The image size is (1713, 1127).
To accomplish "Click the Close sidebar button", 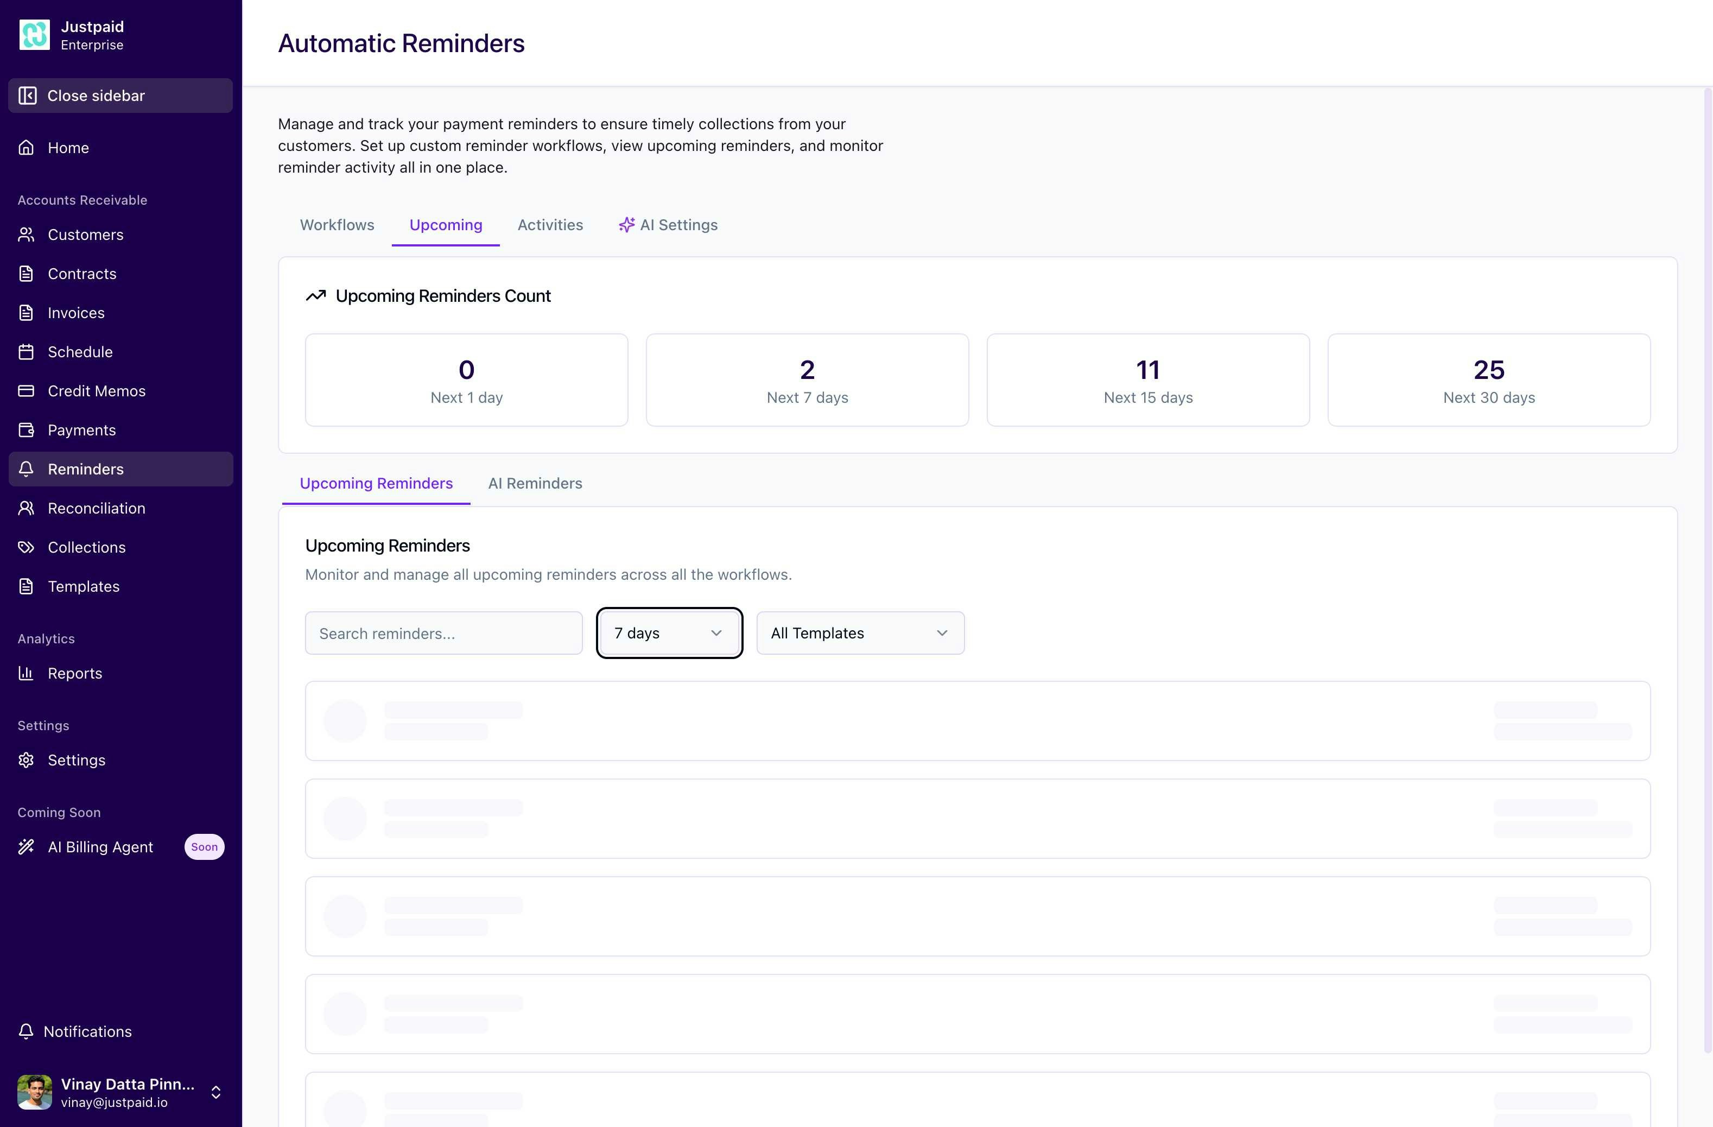I will [x=119, y=95].
